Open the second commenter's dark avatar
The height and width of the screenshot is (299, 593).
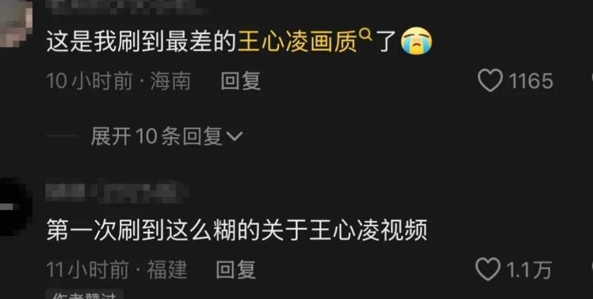pyautogui.click(x=15, y=207)
